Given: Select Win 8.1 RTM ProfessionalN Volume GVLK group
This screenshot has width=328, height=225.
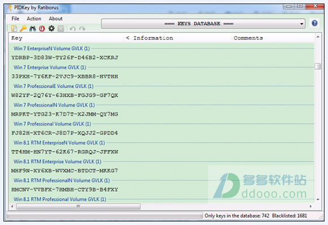Looking at the screenshot, I should pyautogui.click(x=62, y=180).
